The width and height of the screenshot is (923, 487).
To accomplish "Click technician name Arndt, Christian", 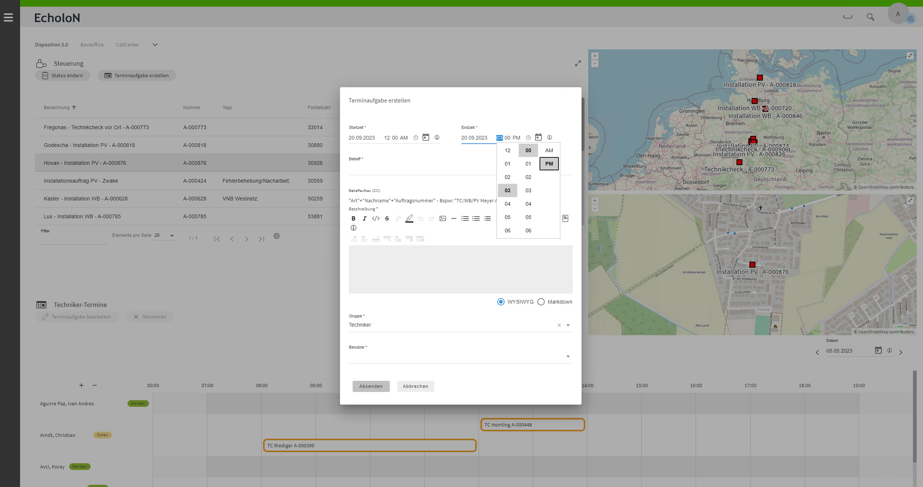I will point(58,435).
